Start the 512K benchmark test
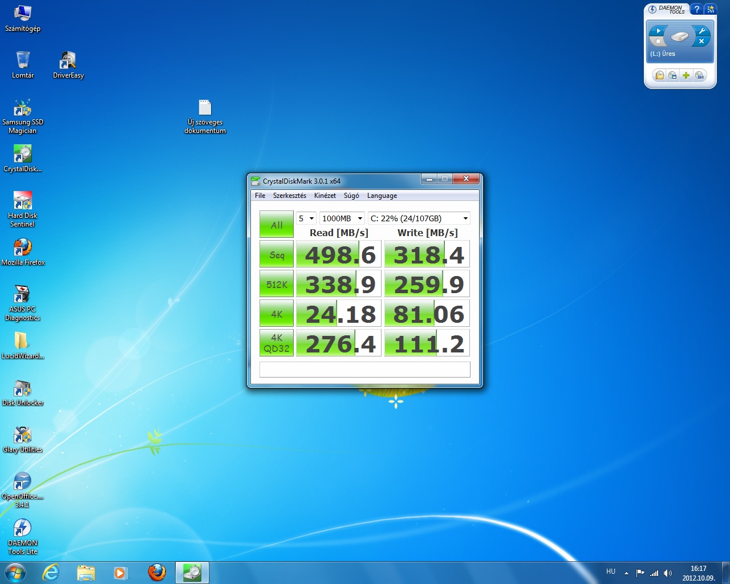This screenshot has width=730, height=584. 277,284
